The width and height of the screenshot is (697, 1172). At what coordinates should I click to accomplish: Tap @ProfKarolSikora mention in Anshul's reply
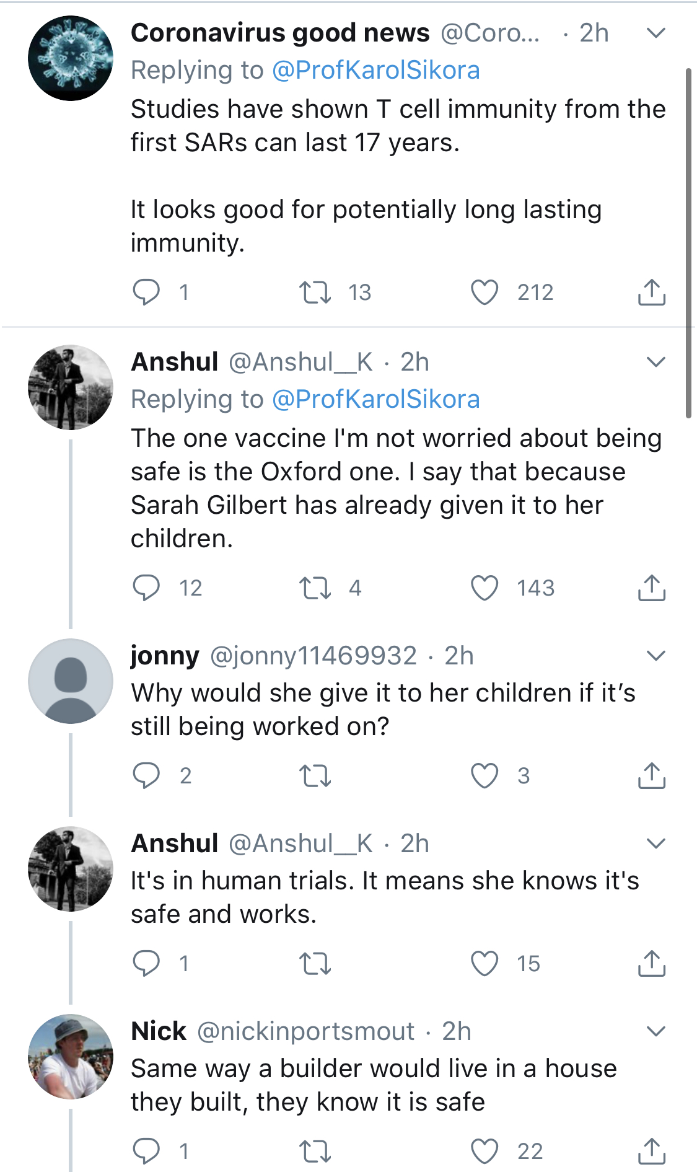tap(375, 399)
